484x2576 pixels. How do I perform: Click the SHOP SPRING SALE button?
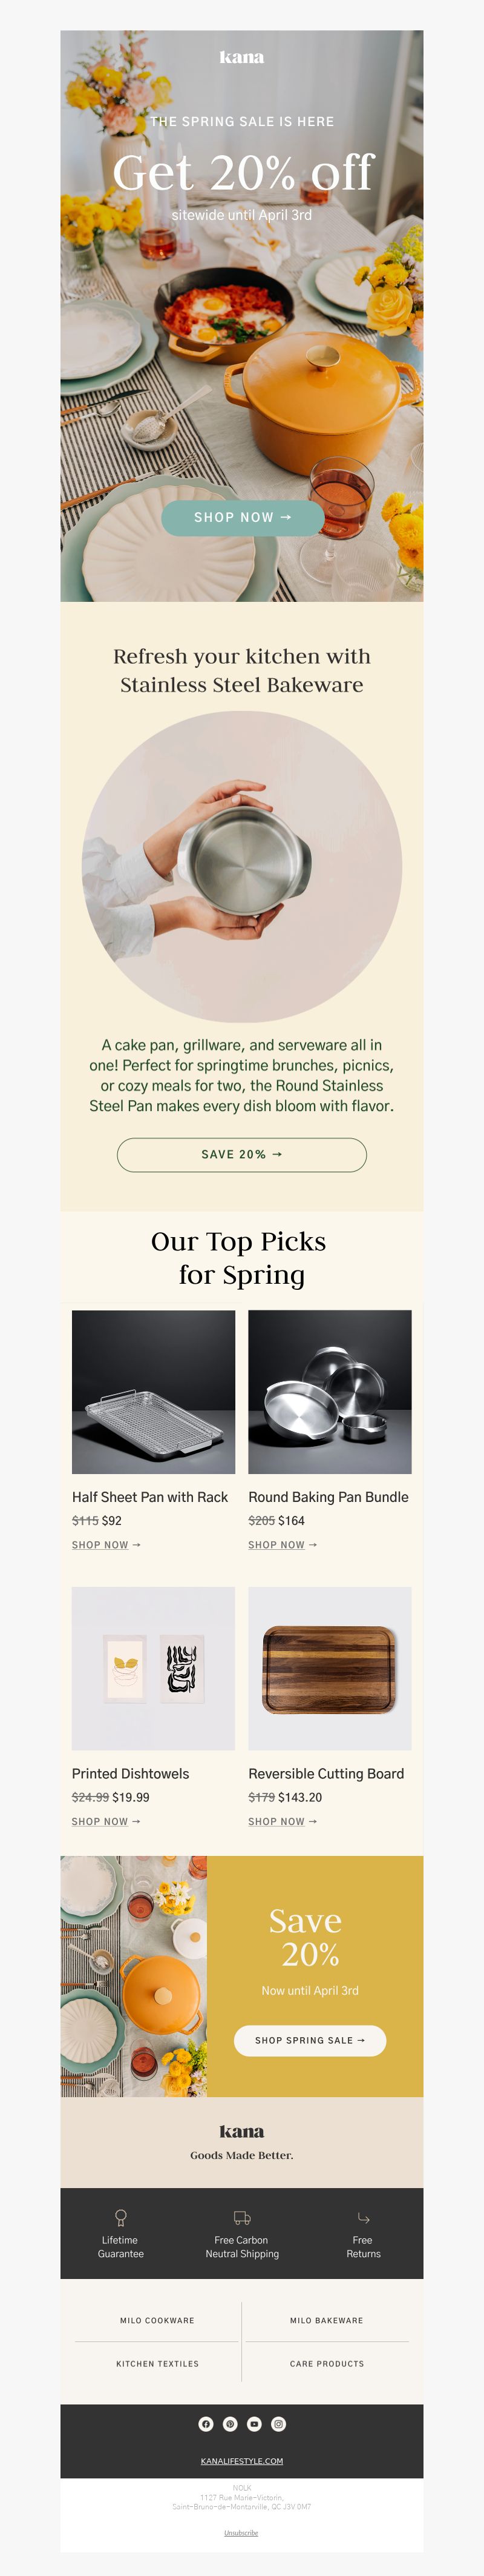click(309, 2040)
